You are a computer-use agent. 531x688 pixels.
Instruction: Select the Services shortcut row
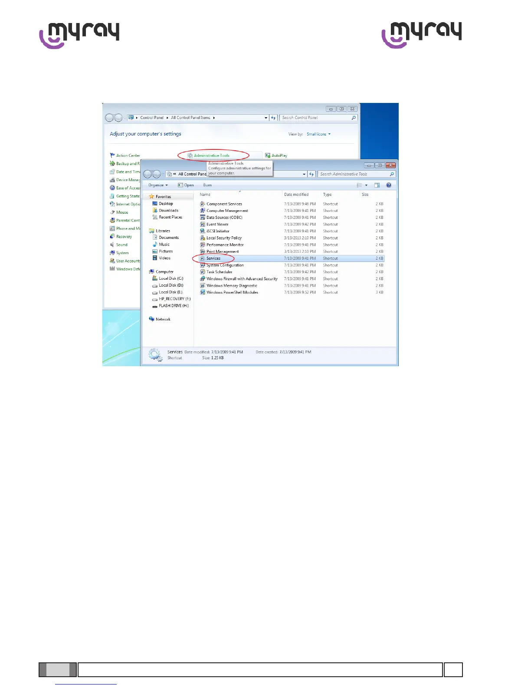(x=292, y=258)
